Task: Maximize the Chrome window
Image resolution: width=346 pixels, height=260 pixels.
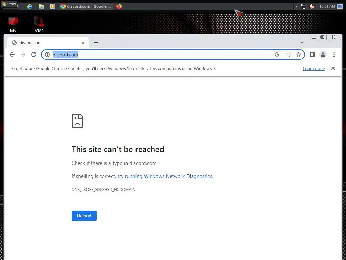Action: coord(322,37)
